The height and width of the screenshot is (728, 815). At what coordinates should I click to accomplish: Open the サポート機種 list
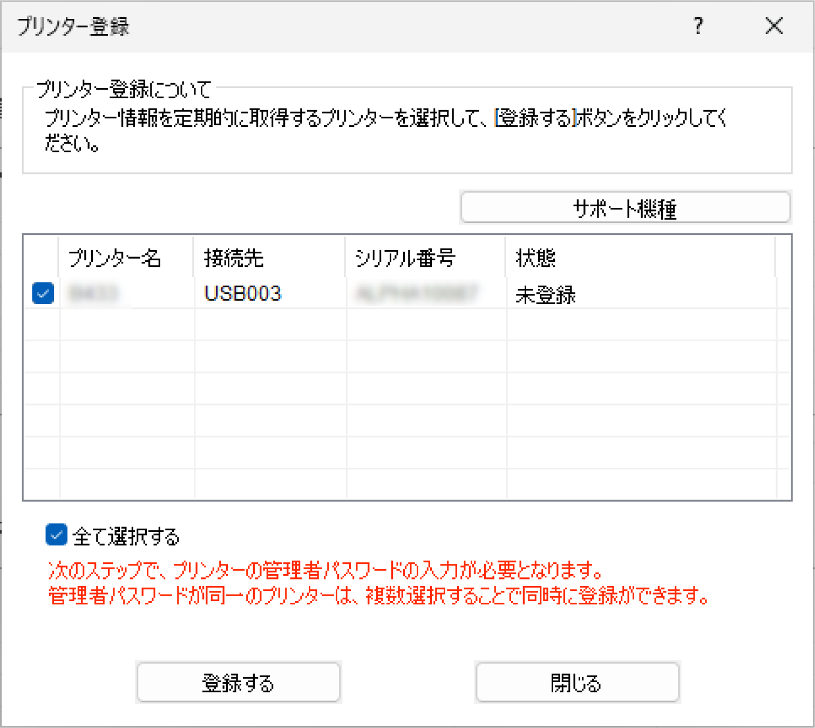click(625, 207)
